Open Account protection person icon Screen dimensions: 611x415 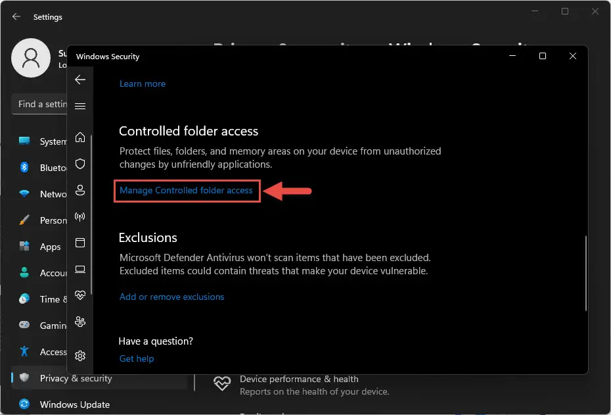pyautogui.click(x=80, y=190)
